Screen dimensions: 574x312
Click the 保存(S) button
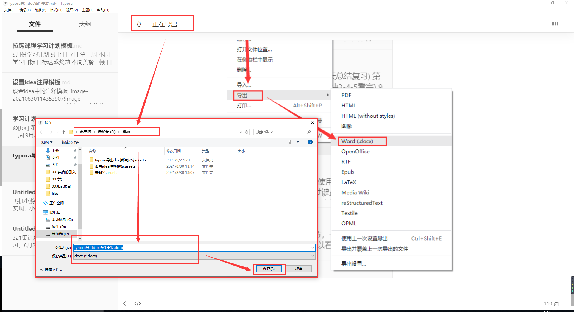click(x=269, y=269)
